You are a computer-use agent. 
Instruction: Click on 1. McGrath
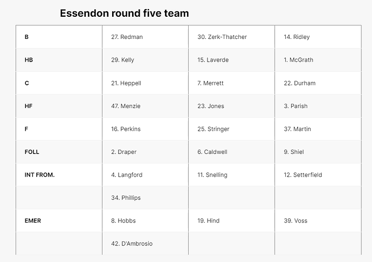coord(299,59)
